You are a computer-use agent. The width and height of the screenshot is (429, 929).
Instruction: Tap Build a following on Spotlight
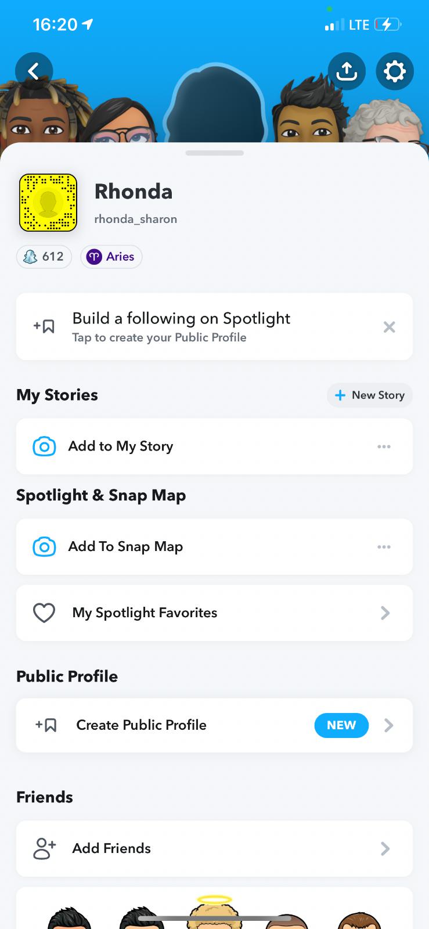181,326
